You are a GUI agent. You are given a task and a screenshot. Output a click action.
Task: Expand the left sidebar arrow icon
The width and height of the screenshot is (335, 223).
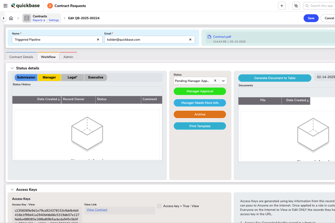(x=4, y=18)
